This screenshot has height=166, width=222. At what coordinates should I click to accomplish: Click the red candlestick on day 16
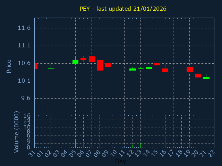(165, 70)
